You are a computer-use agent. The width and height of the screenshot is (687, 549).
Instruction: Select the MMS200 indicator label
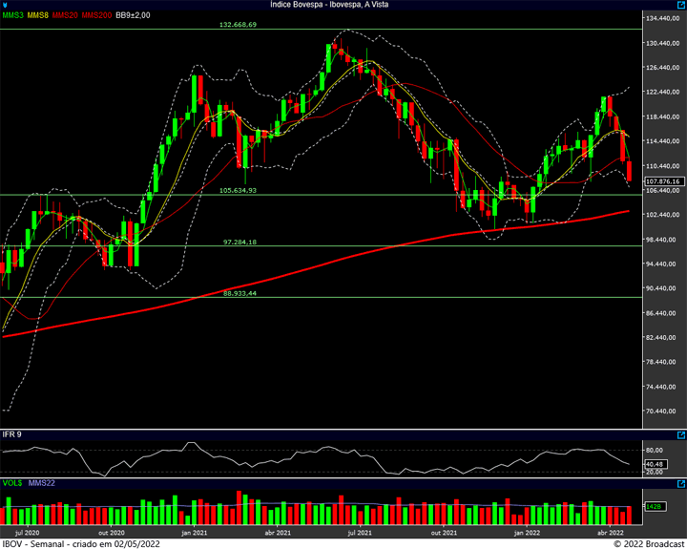click(x=95, y=16)
